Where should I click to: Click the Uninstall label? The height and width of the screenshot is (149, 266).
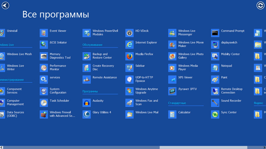click(x=12, y=31)
